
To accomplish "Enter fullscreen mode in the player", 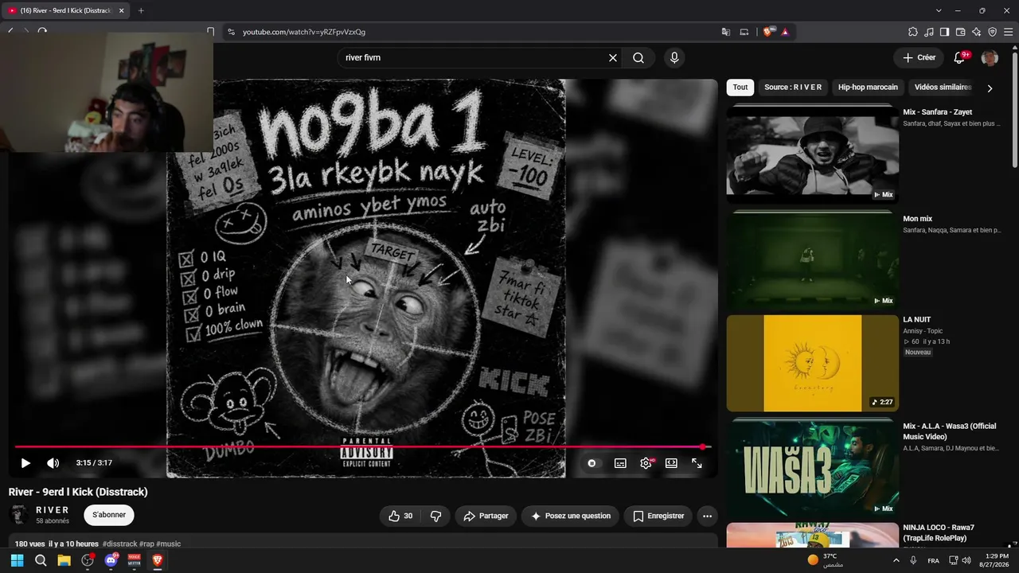I will pyautogui.click(x=697, y=463).
